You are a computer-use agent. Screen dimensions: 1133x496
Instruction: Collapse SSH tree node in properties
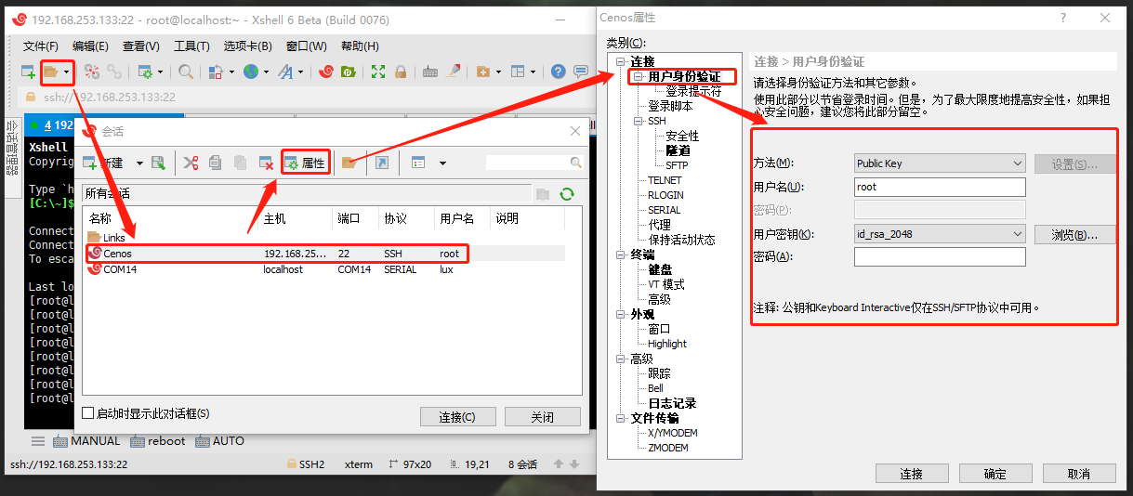point(639,121)
